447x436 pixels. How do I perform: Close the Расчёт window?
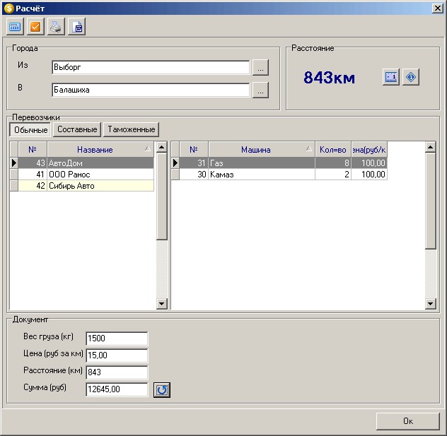point(437,8)
